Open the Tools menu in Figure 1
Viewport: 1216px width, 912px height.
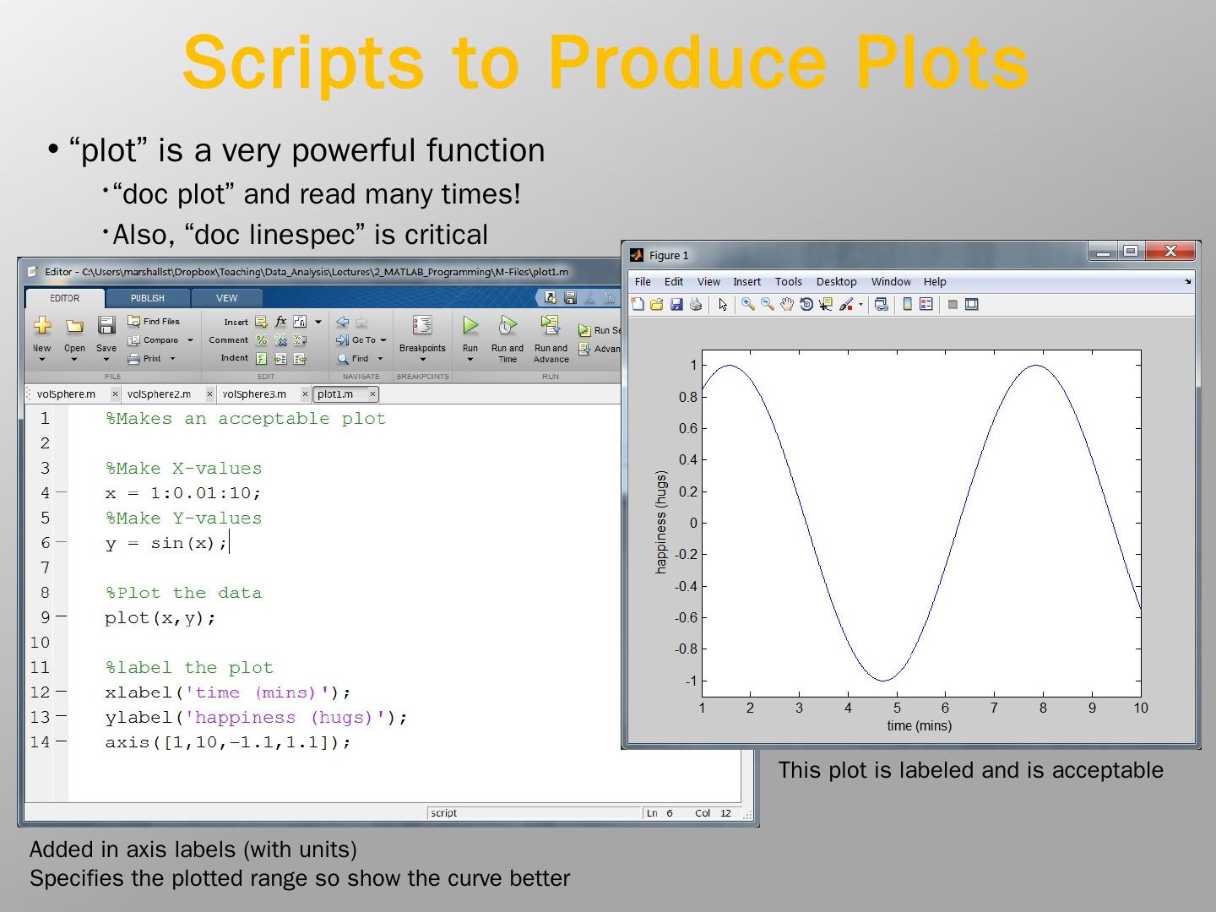click(x=788, y=282)
